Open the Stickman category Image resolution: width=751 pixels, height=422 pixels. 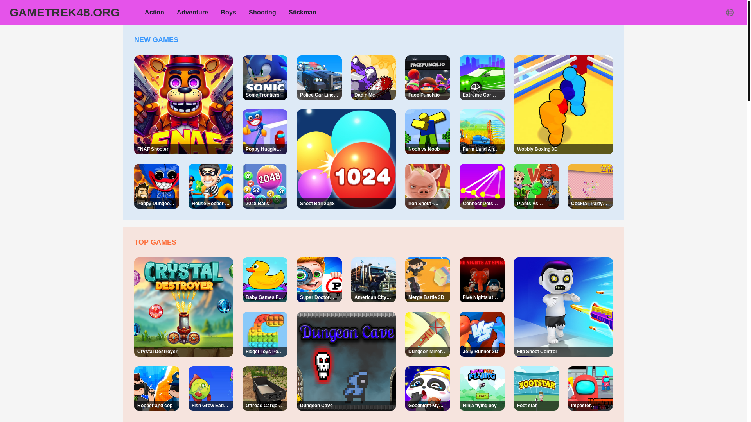[302, 13]
